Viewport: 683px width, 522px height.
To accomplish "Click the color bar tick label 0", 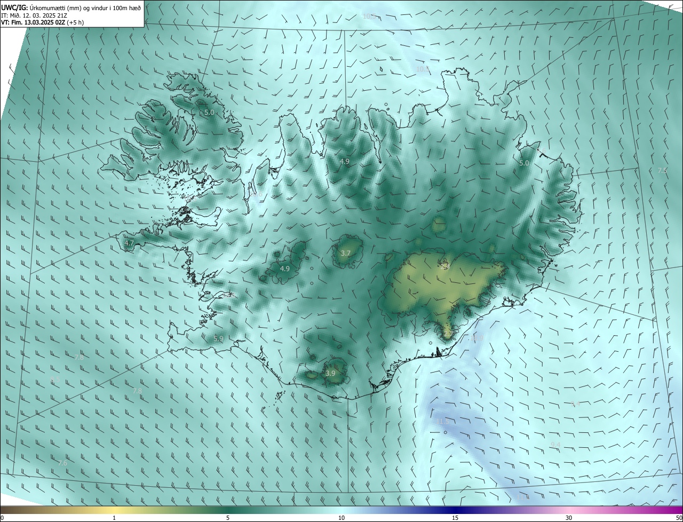I will click(x=2, y=518).
